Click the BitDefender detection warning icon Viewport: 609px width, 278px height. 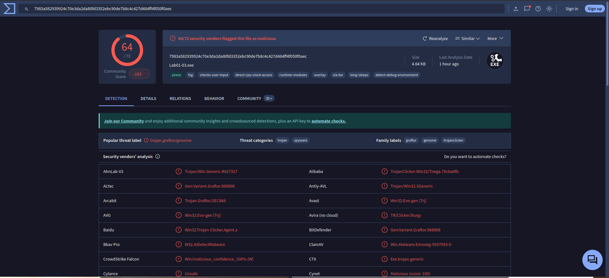(x=384, y=230)
